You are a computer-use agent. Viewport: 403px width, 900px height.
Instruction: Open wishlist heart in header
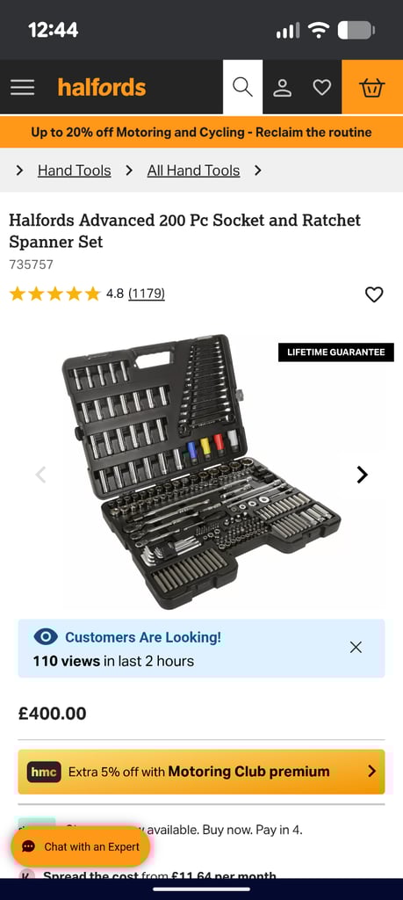[x=321, y=88]
